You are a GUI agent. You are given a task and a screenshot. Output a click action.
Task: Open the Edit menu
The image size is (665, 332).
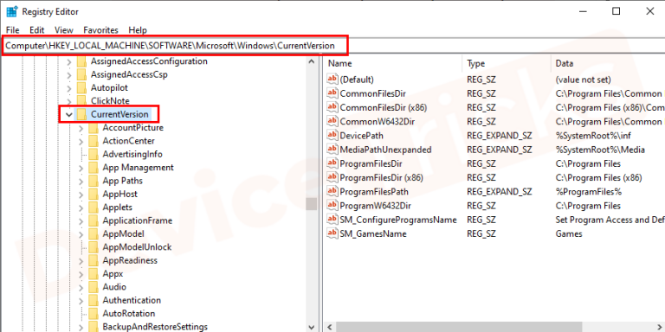(x=37, y=30)
